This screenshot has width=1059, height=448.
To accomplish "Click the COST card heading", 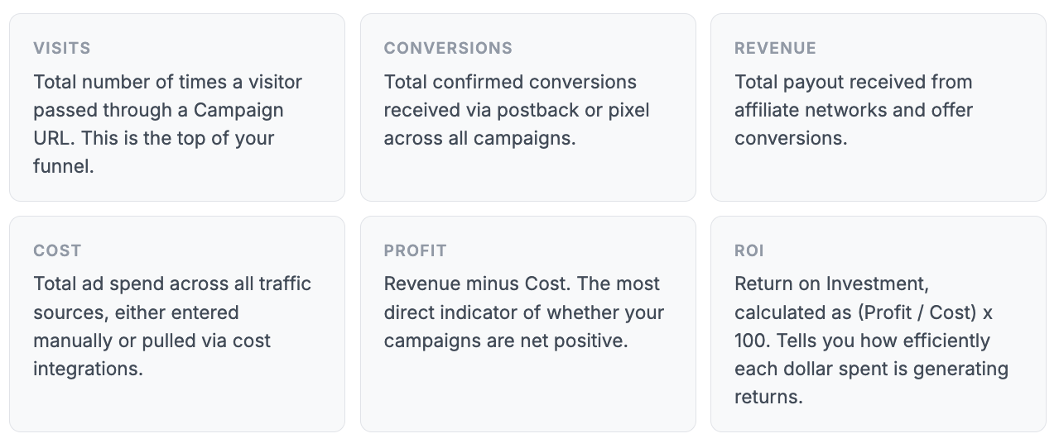I will (57, 250).
